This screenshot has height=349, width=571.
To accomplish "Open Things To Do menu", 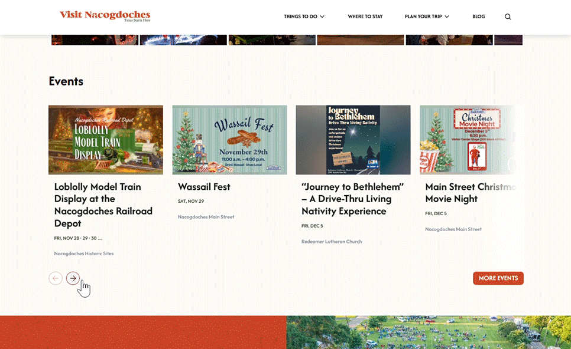I will point(300,17).
